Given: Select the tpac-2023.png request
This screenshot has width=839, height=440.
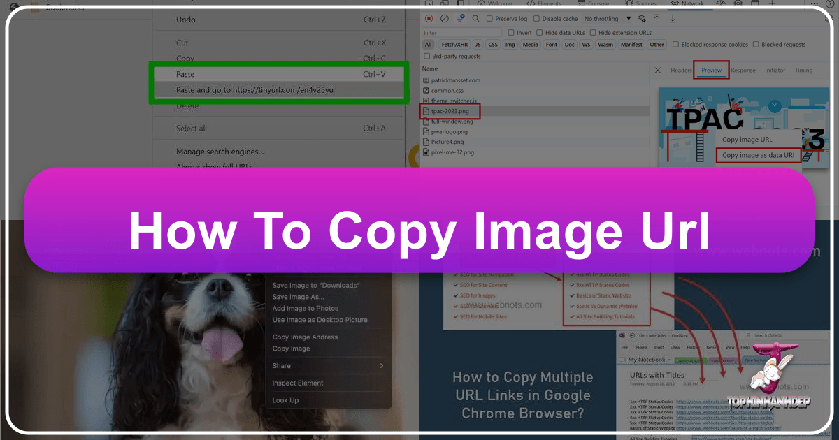Looking at the screenshot, I should [451, 110].
